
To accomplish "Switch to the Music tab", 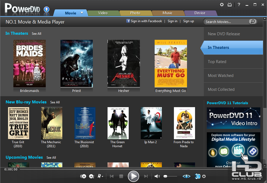I will pyautogui.click(x=167, y=13).
